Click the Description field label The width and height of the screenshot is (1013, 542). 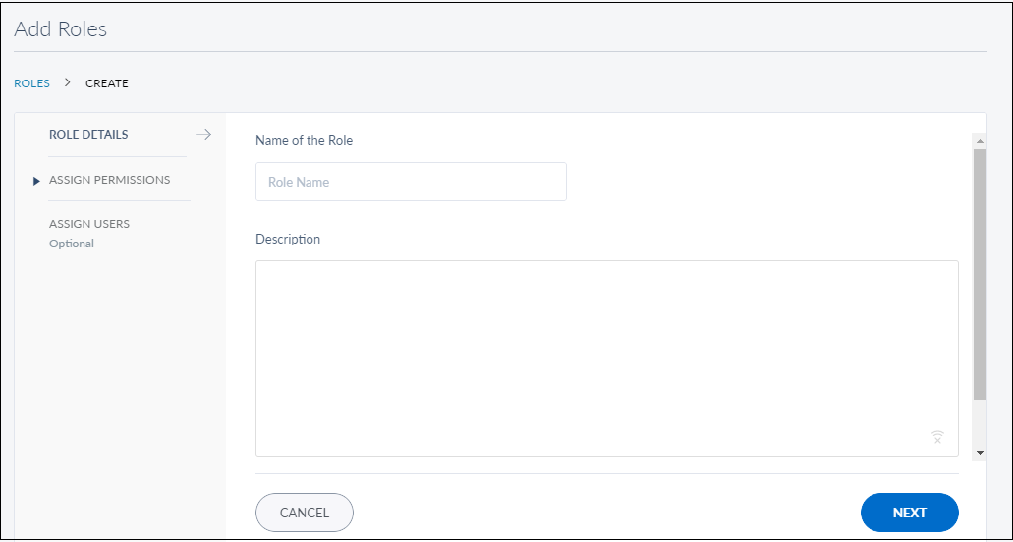click(x=288, y=240)
